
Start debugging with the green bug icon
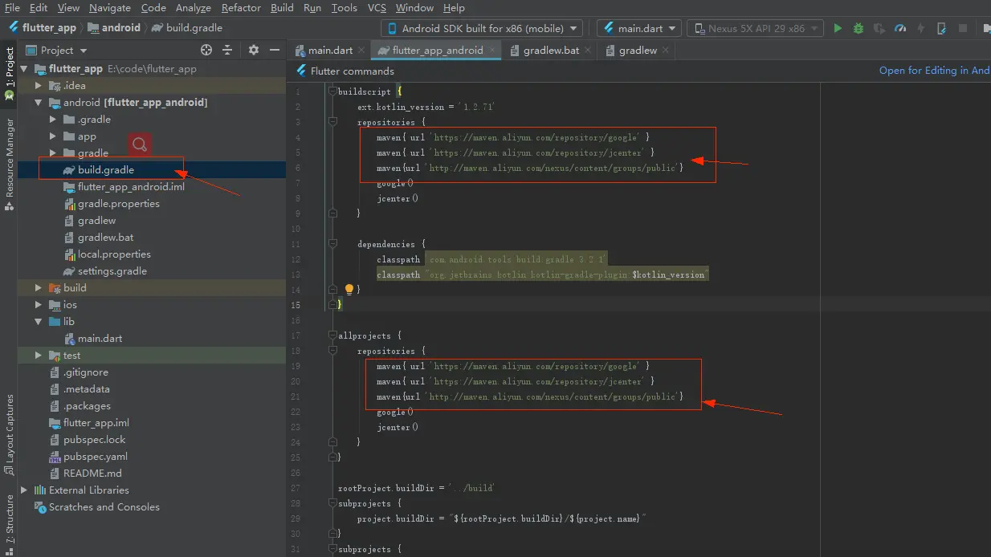[x=858, y=28]
